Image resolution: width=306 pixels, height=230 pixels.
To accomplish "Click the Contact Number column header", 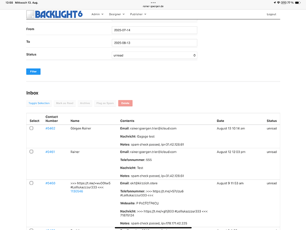I will (x=51, y=119).
